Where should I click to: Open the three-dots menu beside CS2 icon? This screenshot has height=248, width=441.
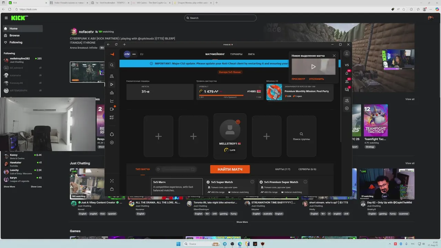(134, 54)
